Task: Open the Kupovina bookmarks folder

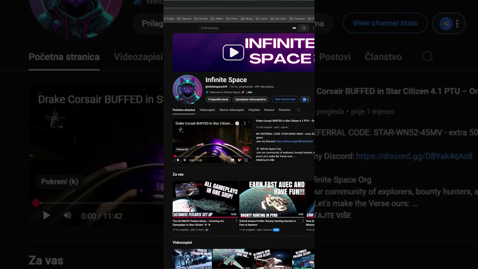Action: coord(184,18)
